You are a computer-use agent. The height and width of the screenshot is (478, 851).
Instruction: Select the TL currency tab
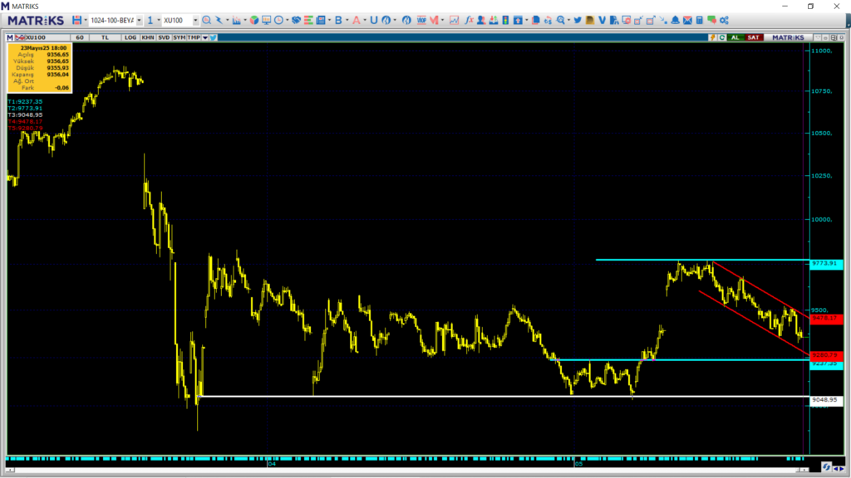tap(106, 37)
